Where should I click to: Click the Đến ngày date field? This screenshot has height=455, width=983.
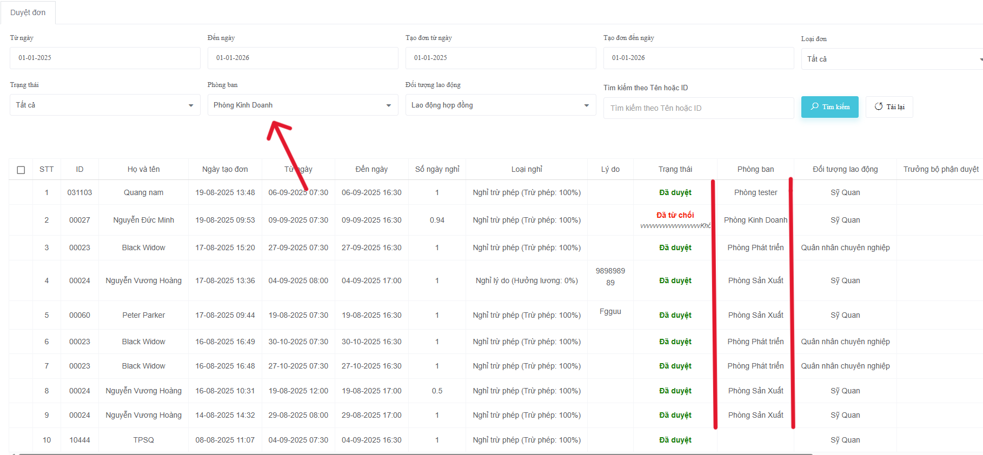pos(302,58)
